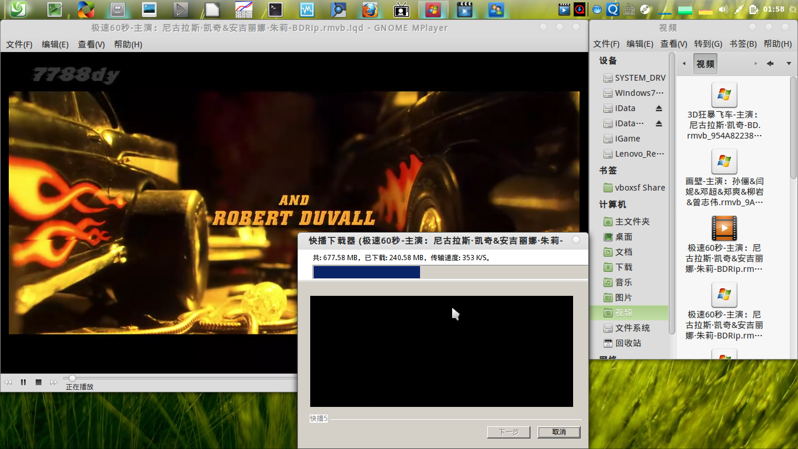The height and width of the screenshot is (449, 798).
Task: Pause playback in GNOME MPlayer
Action: (x=23, y=382)
